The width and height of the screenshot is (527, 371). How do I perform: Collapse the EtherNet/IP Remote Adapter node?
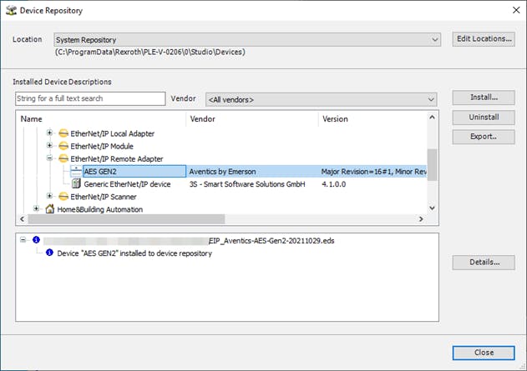49,158
